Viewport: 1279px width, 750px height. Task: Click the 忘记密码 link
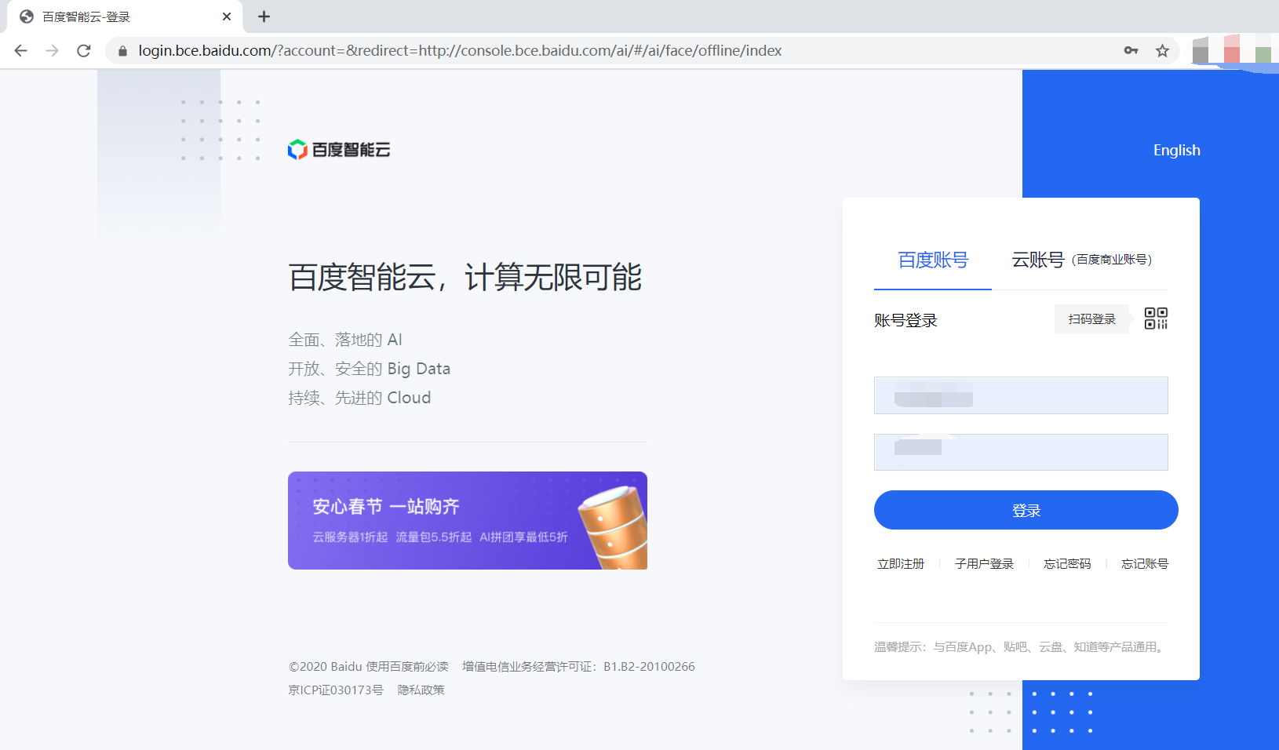pyautogui.click(x=1067, y=564)
